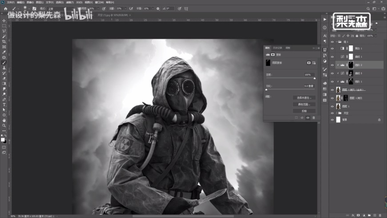This screenshot has width=387, height=218.
Task: Collapse the 组 1 group
Action: pos(336,42)
